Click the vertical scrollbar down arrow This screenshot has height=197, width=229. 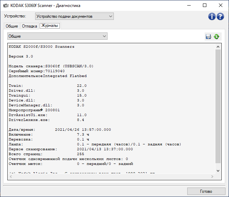coord(218,171)
